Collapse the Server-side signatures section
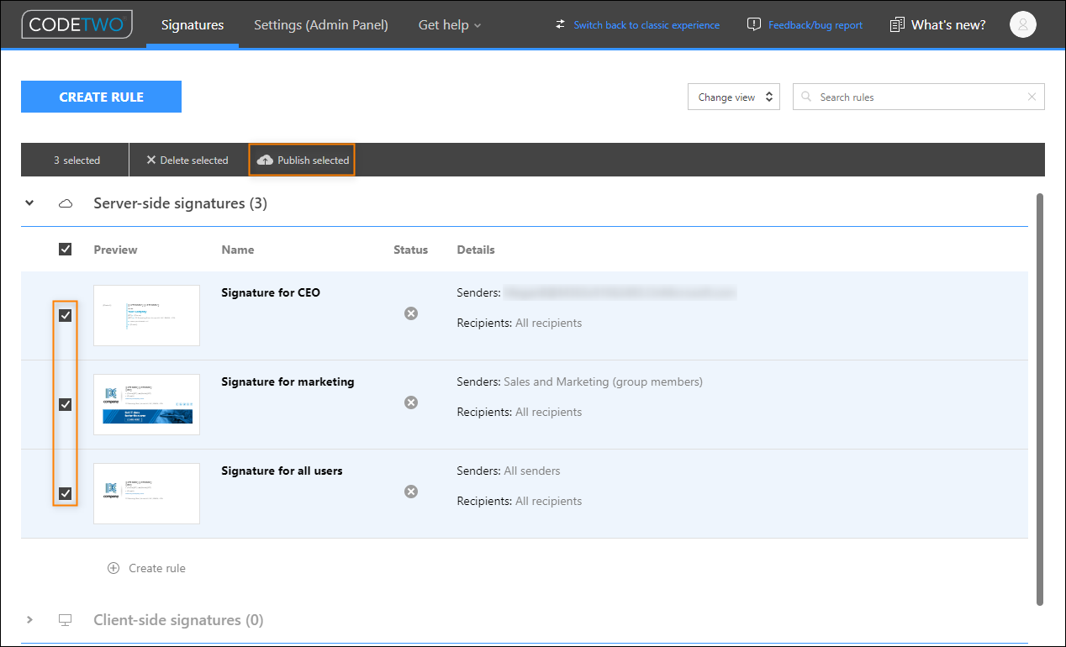 [x=30, y=203]
